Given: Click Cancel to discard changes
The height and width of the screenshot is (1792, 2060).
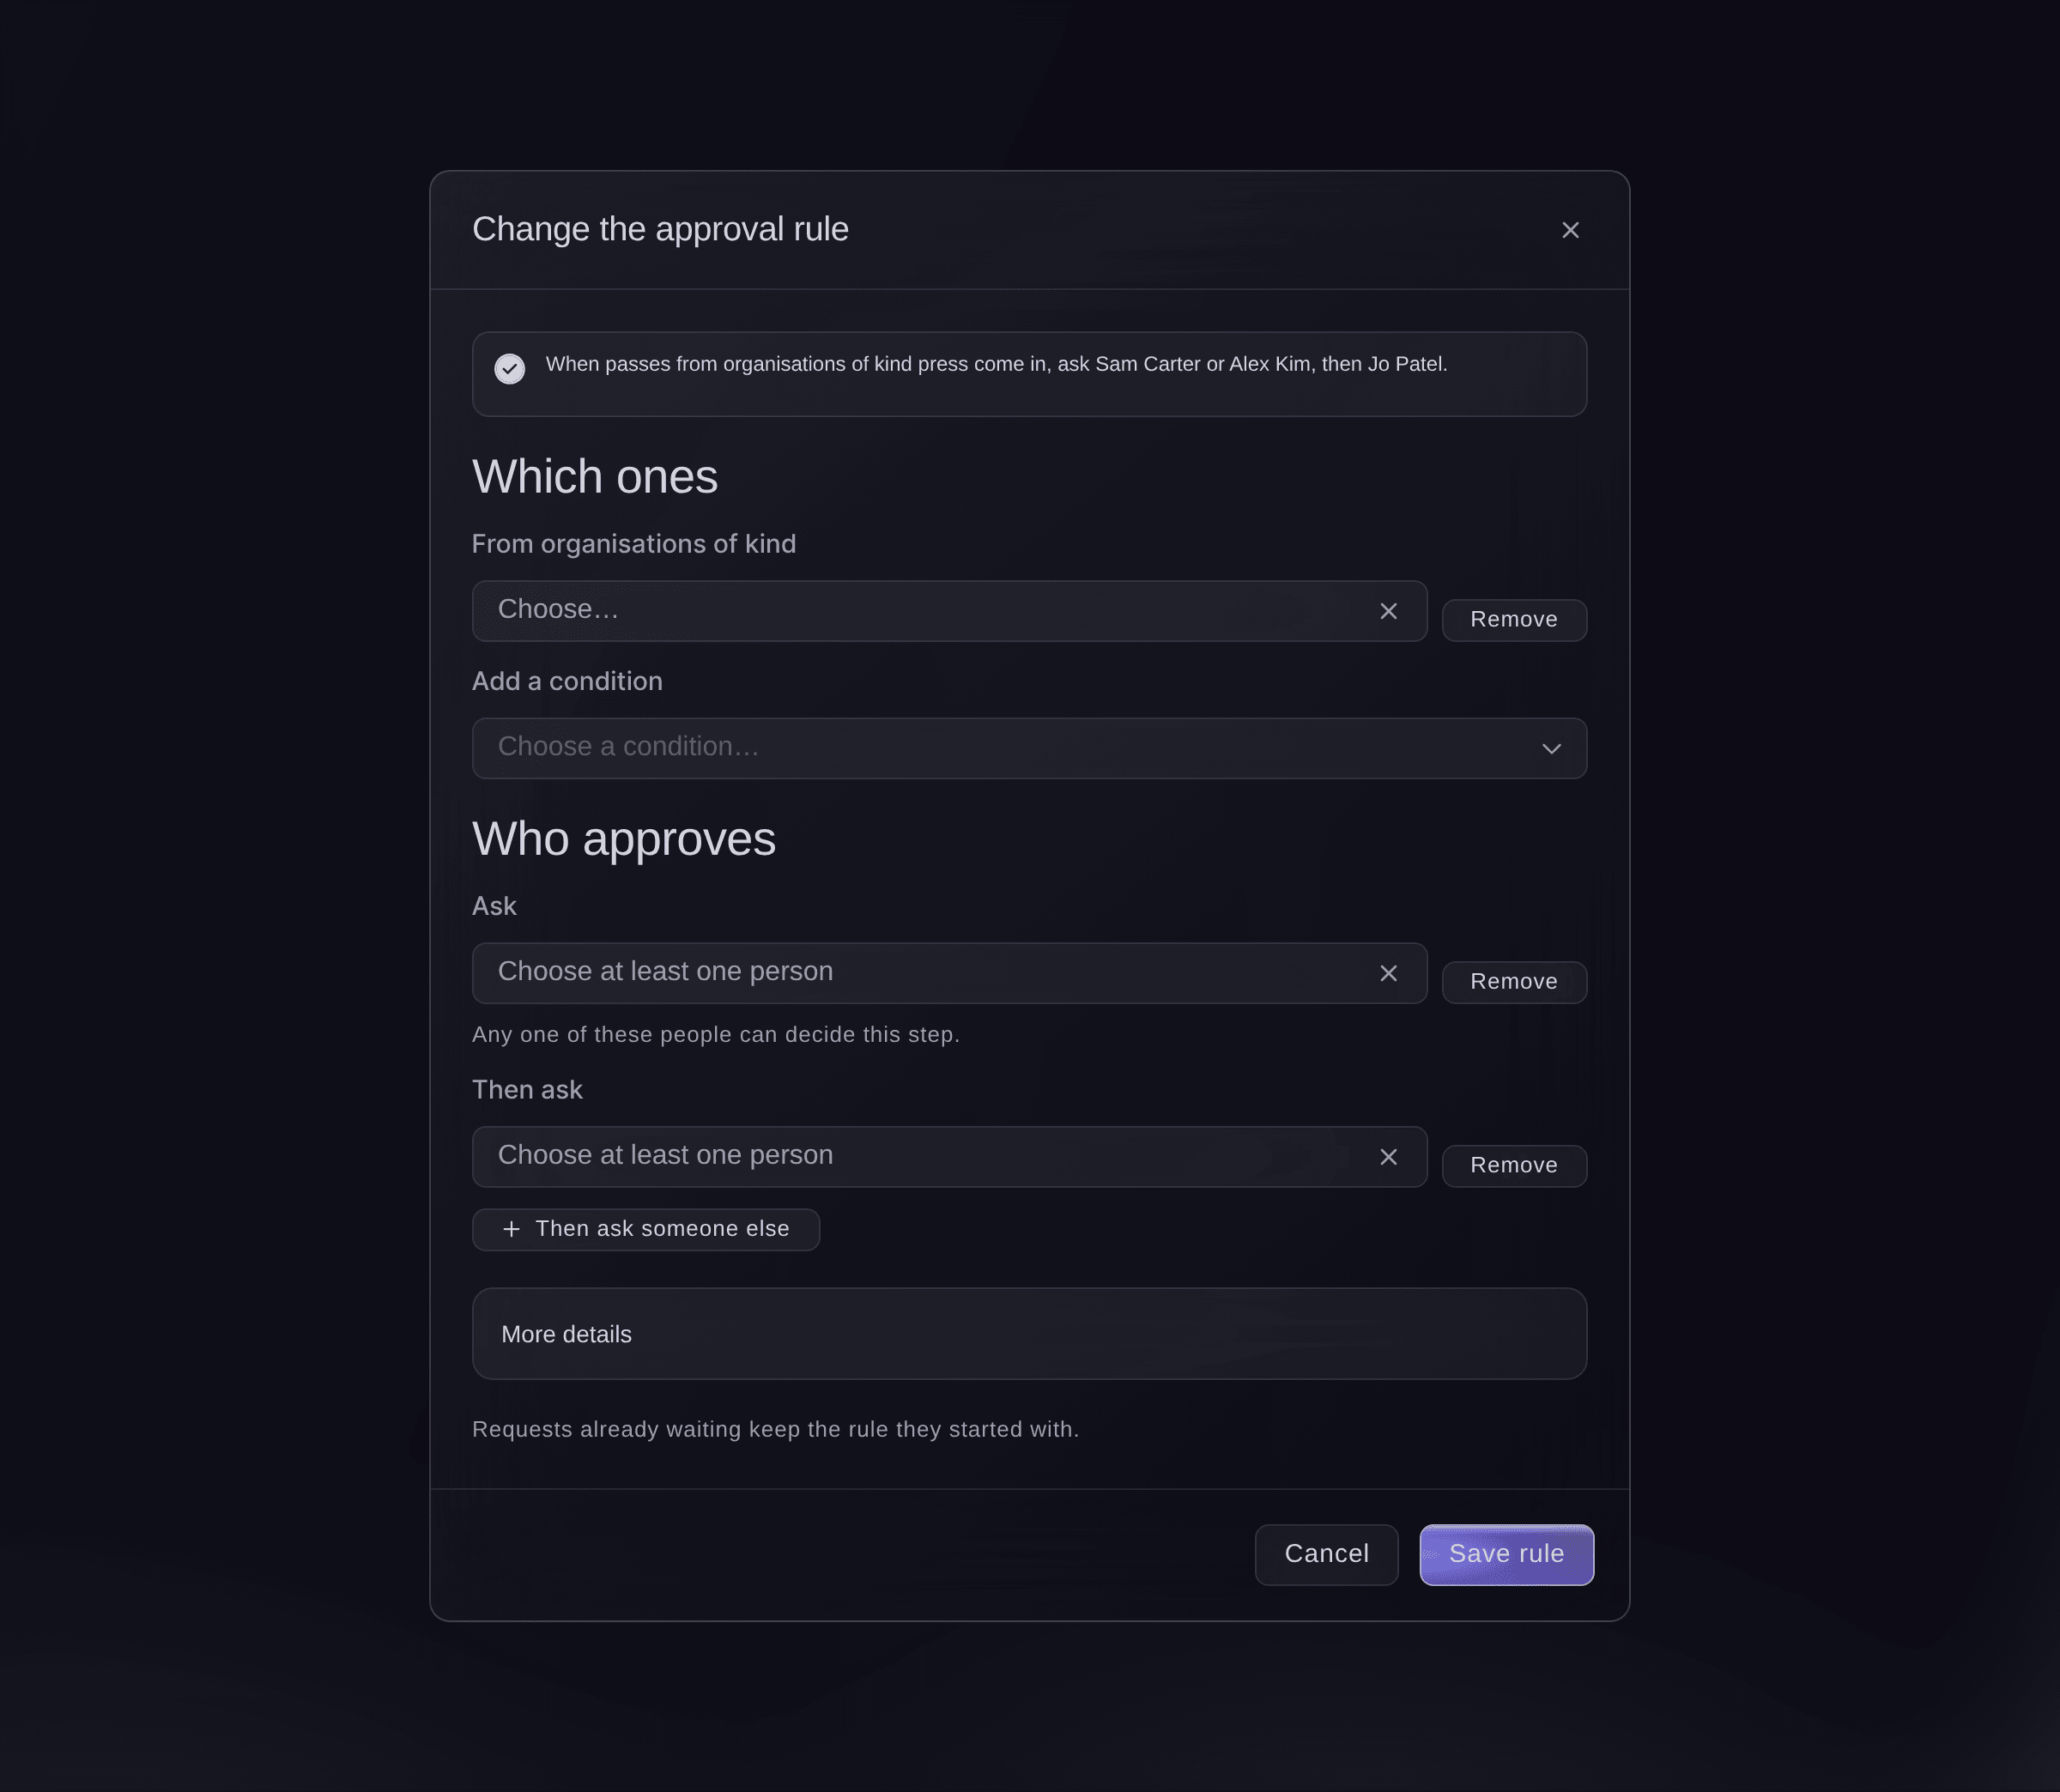Looking at the screenshot, I should (x=1326, y=1554).
